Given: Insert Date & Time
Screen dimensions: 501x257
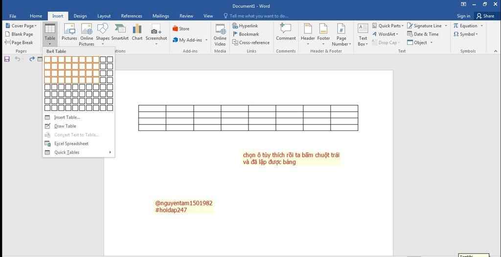Looking at the screenshot, I should (423, 34).
